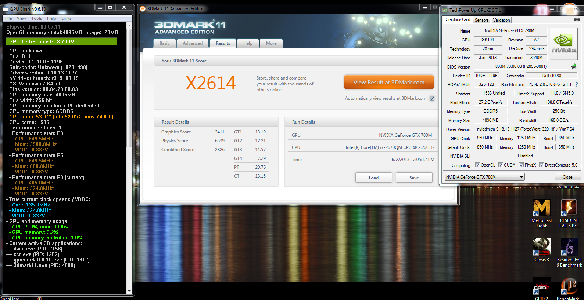Open the Help tab in 3DMark 11
Image resolution: width=584 pixels, height=300 pixels.
[x=248, y=43]
